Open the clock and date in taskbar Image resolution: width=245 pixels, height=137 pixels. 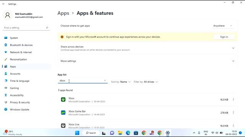point(231,133)
